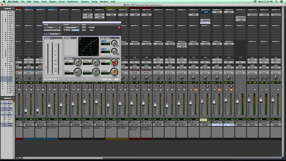Click the COMPARE button
The image size is (286, 161).
click(75, 30)
